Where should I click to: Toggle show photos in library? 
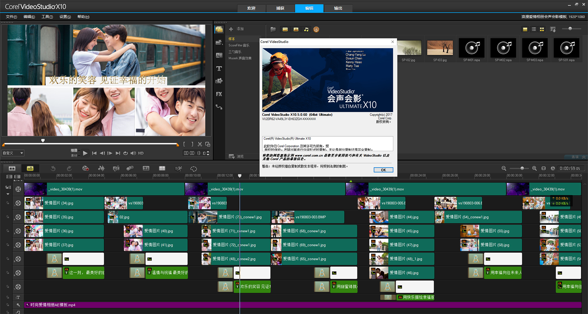[x=296, y=29]
